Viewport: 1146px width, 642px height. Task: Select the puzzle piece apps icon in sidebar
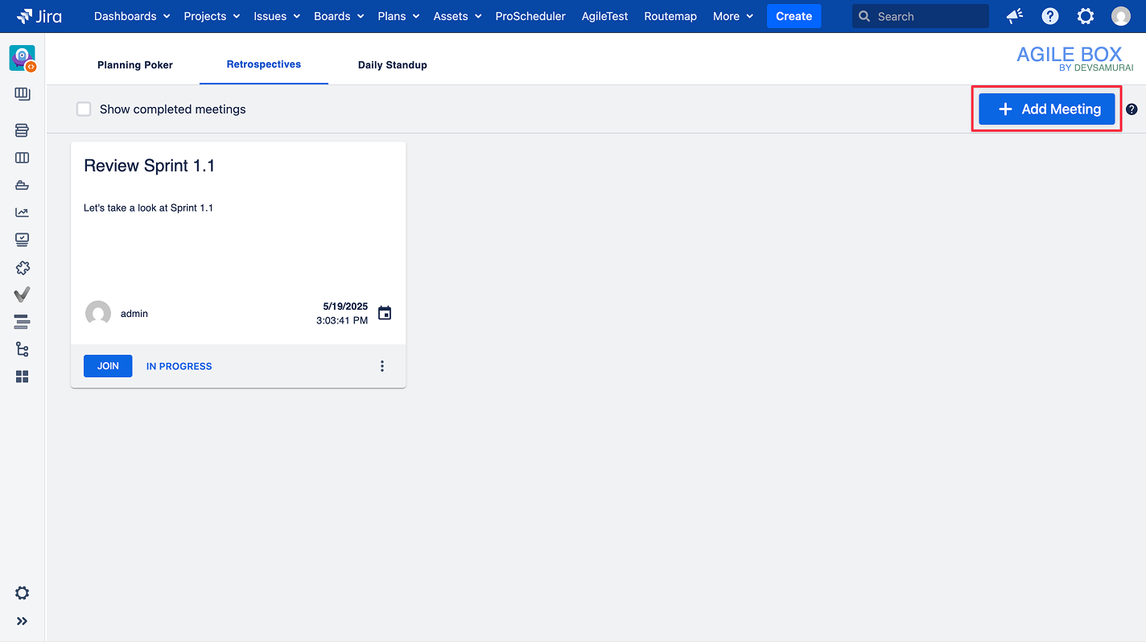tap(22, 267)
